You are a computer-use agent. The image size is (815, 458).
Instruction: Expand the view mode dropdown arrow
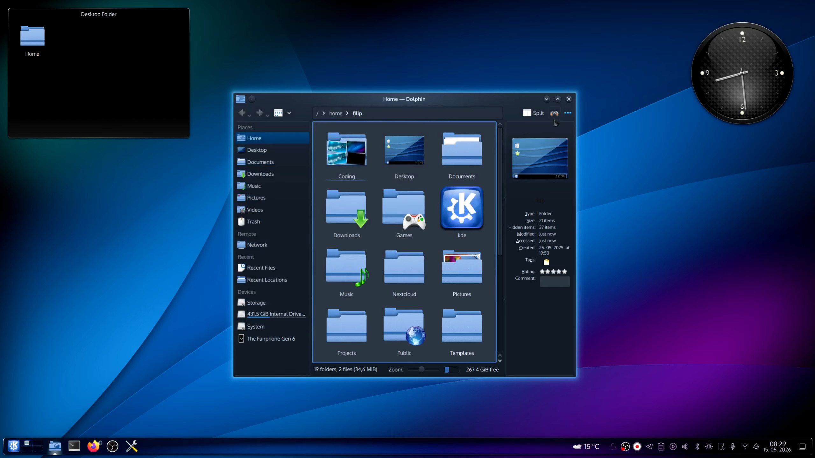click(x=289, y=113)
